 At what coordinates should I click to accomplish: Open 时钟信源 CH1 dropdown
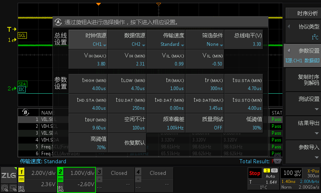pos(88,39)
